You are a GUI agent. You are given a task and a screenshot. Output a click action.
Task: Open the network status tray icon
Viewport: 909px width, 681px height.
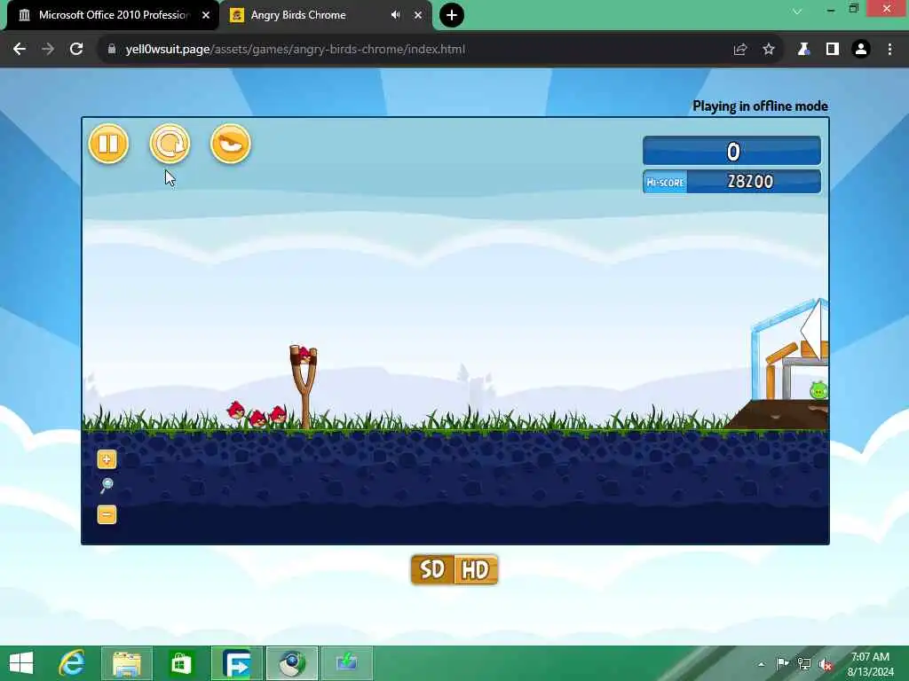804,663
